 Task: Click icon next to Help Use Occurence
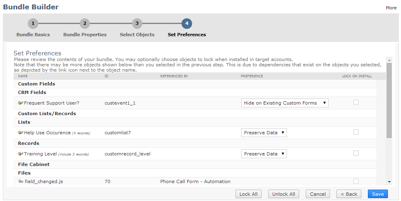[20, 133]
